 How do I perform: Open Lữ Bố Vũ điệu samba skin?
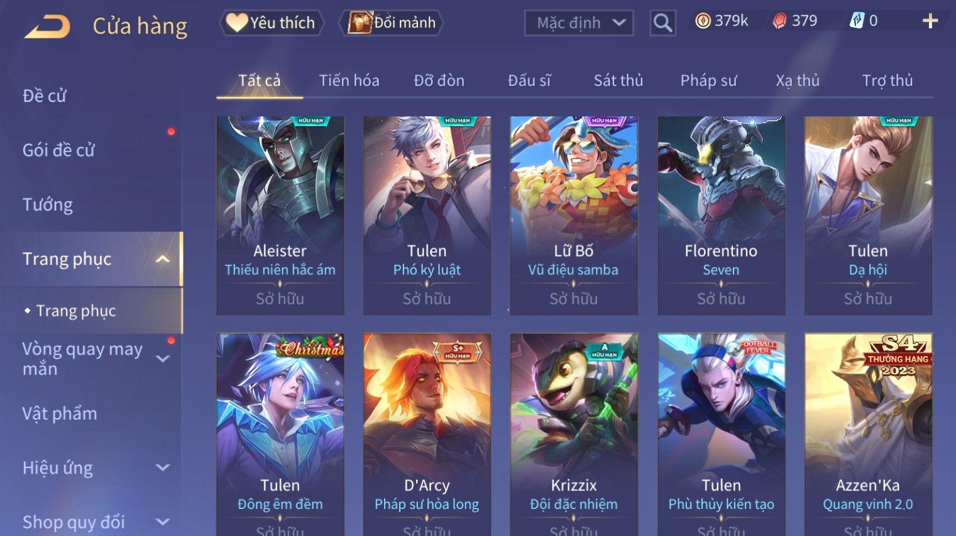point(574,215)
